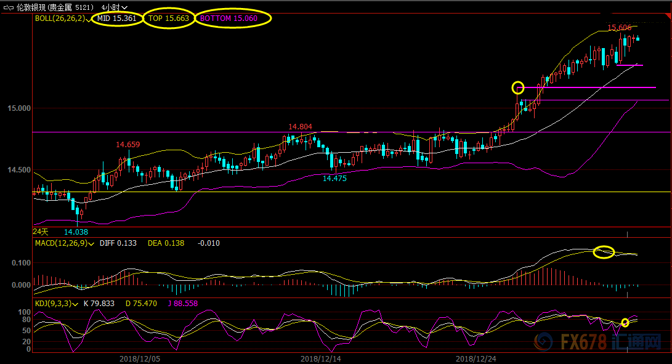The image size is (672, 364).
Task: Click the BOTTOM 15.060 Bollinger value
Action: [x=233, y=18]
